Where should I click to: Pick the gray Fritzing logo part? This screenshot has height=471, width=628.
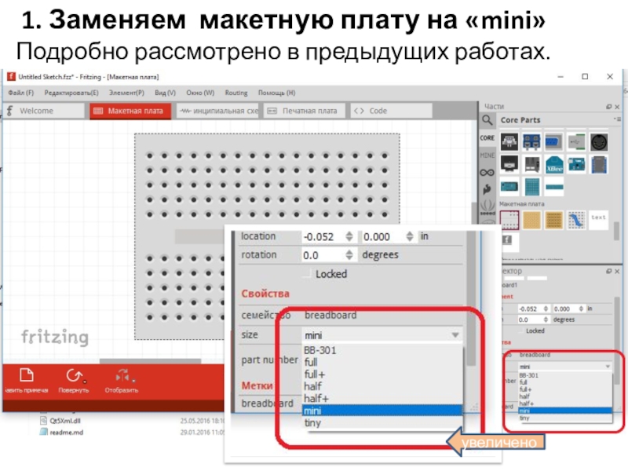[507, 239]
